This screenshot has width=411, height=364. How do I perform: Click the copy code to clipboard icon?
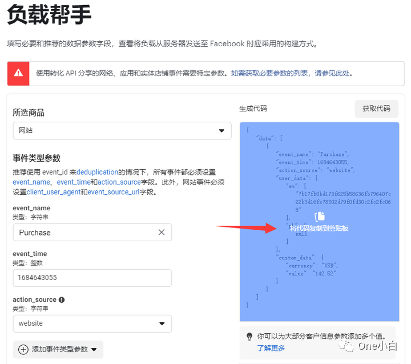click(320, 217)
